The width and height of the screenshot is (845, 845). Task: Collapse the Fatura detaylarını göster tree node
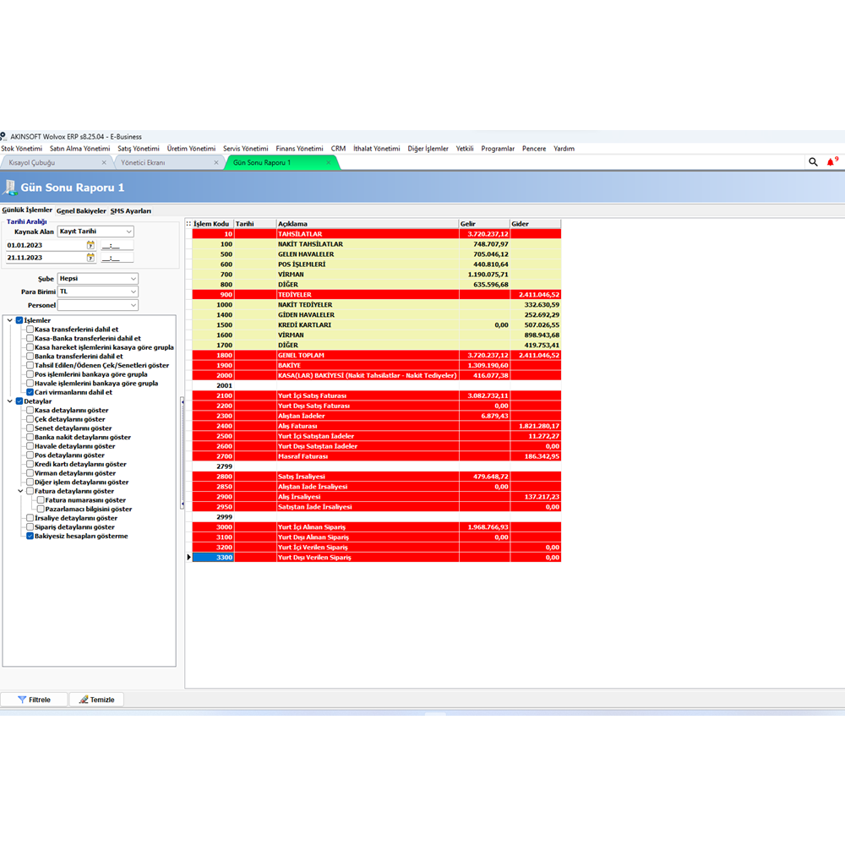click(20, 491)
